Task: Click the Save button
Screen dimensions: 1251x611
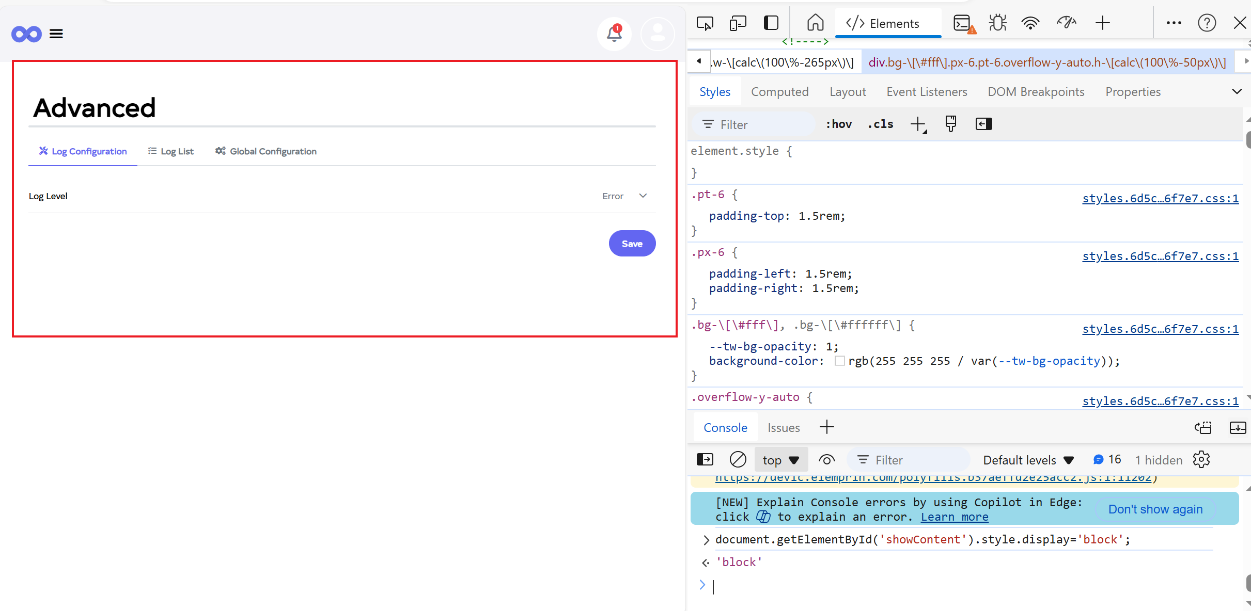Action: coord(632,244)
